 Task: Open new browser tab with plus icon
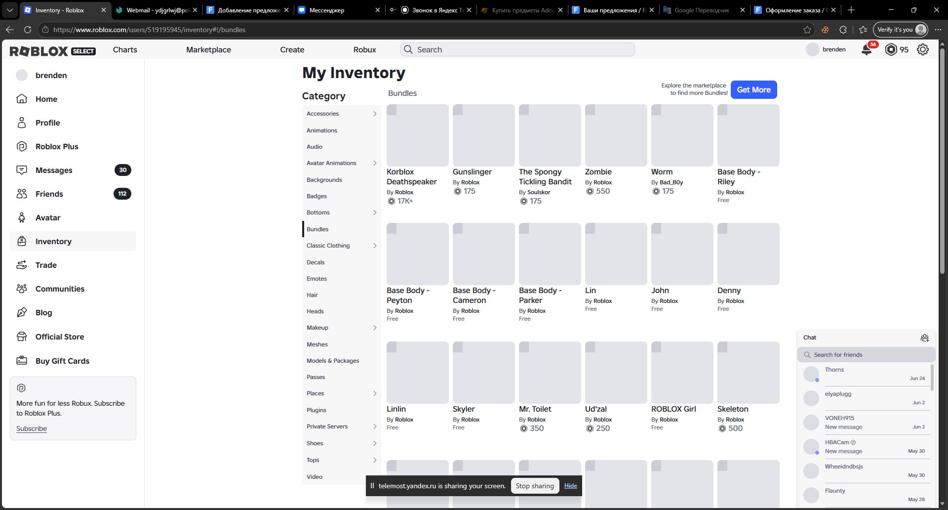(x=851, y=10)
